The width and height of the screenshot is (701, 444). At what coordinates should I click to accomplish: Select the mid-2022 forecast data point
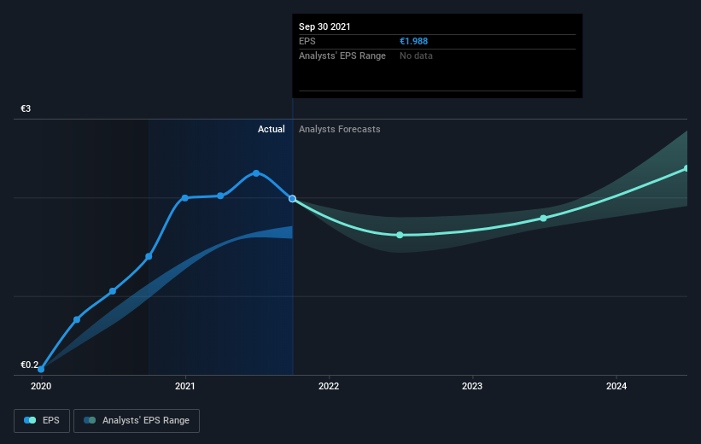pos(400,235)
